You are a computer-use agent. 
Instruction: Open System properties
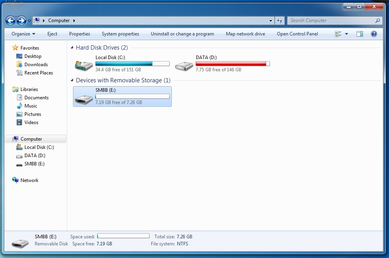pyautogui.click(x=120, y=34)
